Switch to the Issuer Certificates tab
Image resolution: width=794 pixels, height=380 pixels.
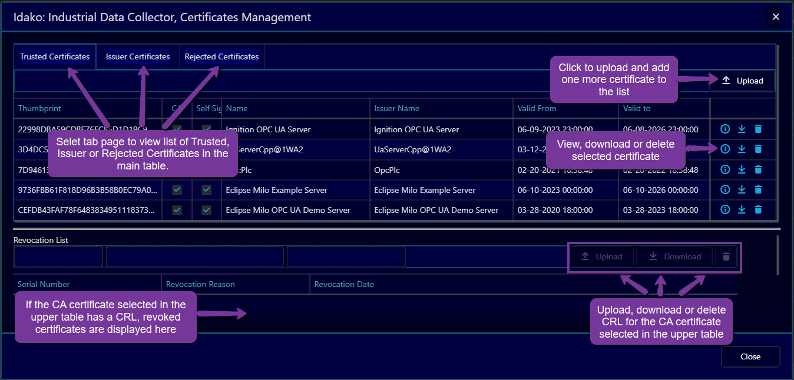pyautogui.click(x=138, y=57)
